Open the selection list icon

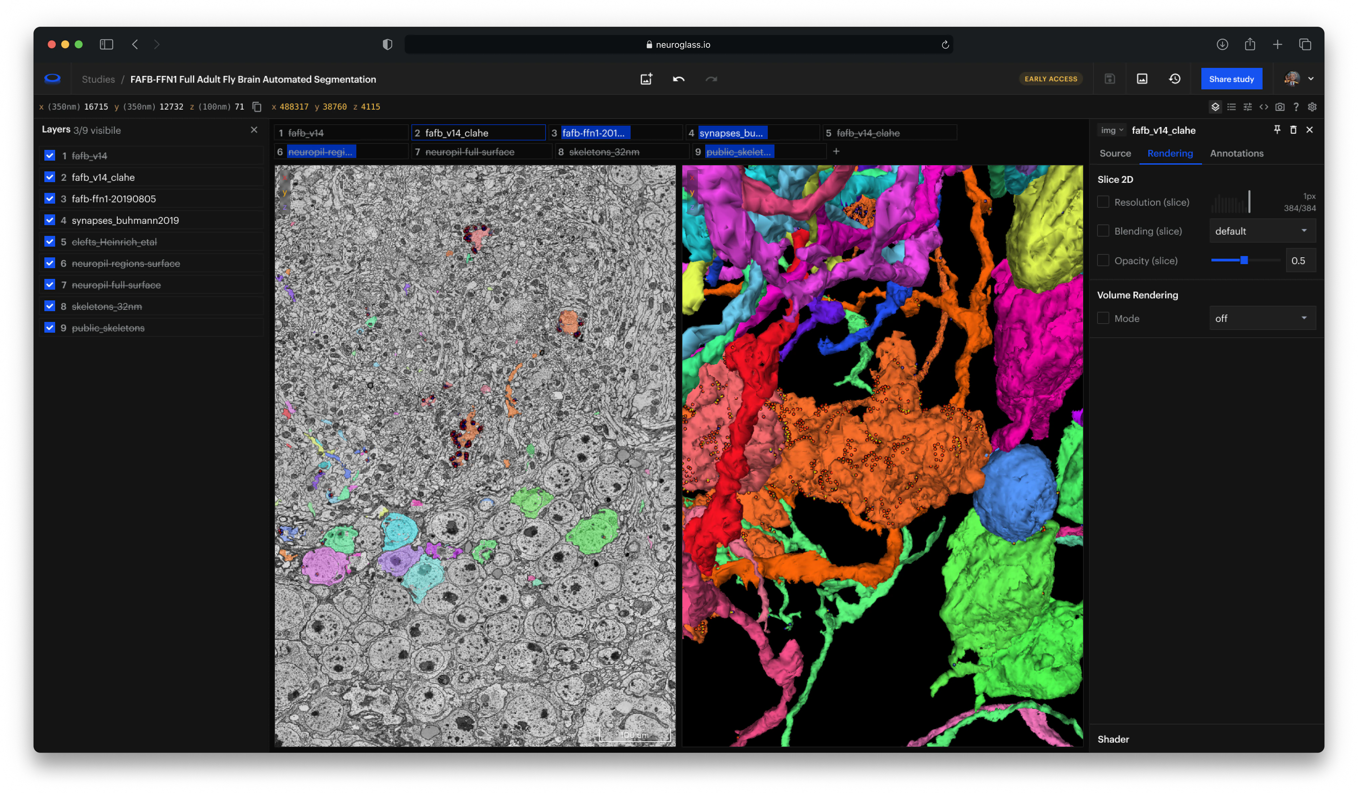(1231, 107)
